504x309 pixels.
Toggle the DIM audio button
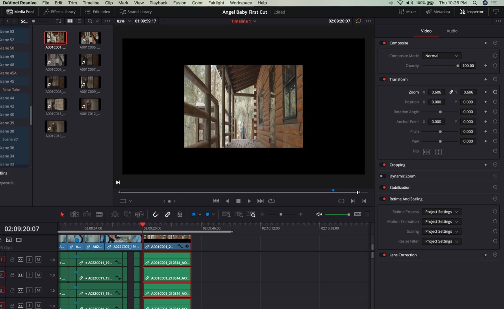pyautogui.click(x=358, y=214)
